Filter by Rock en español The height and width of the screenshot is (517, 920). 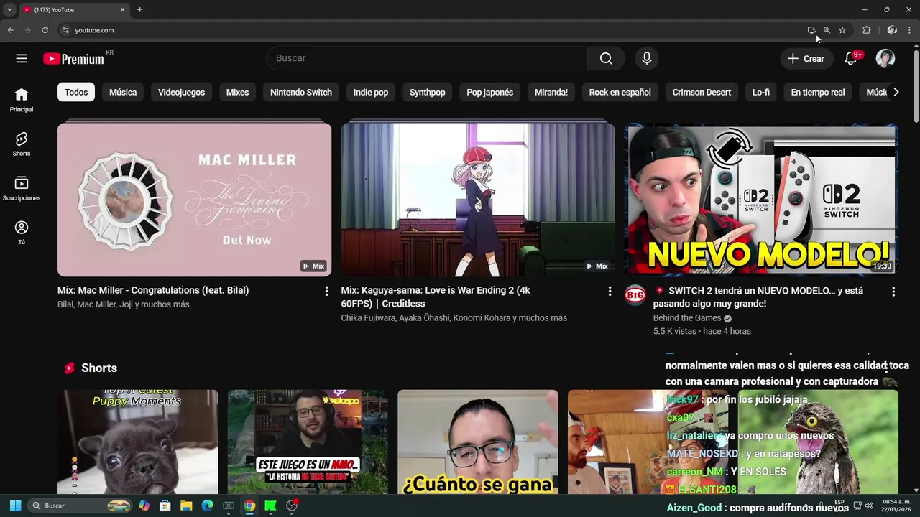[620, 92]
